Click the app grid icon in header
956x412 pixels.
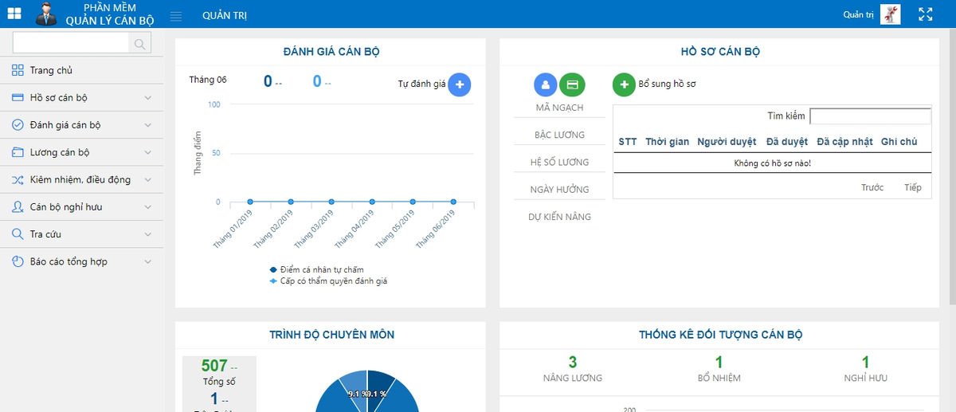pyautogui.click(x=14, y=14)
